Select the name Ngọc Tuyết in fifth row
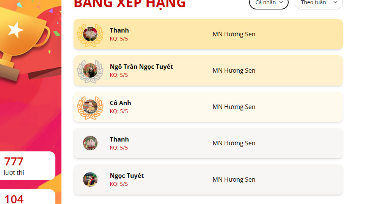Image resolution: width=380 pixels, height=204 pixels. tap(127, 176)
